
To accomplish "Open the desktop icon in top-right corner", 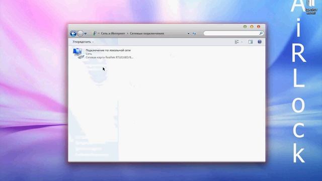I will [311, 7].
